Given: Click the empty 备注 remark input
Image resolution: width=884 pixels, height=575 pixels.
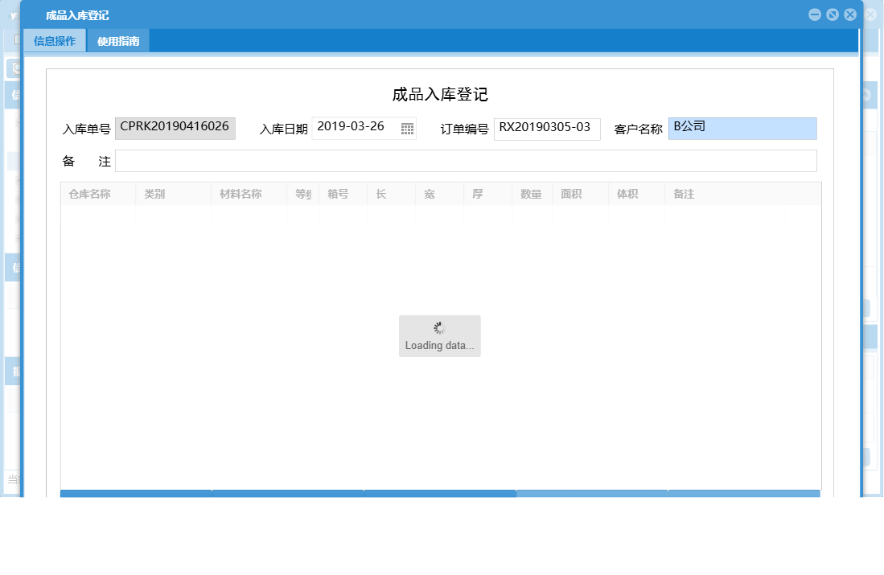Looking at the screenshot, I should coord(467,161).
